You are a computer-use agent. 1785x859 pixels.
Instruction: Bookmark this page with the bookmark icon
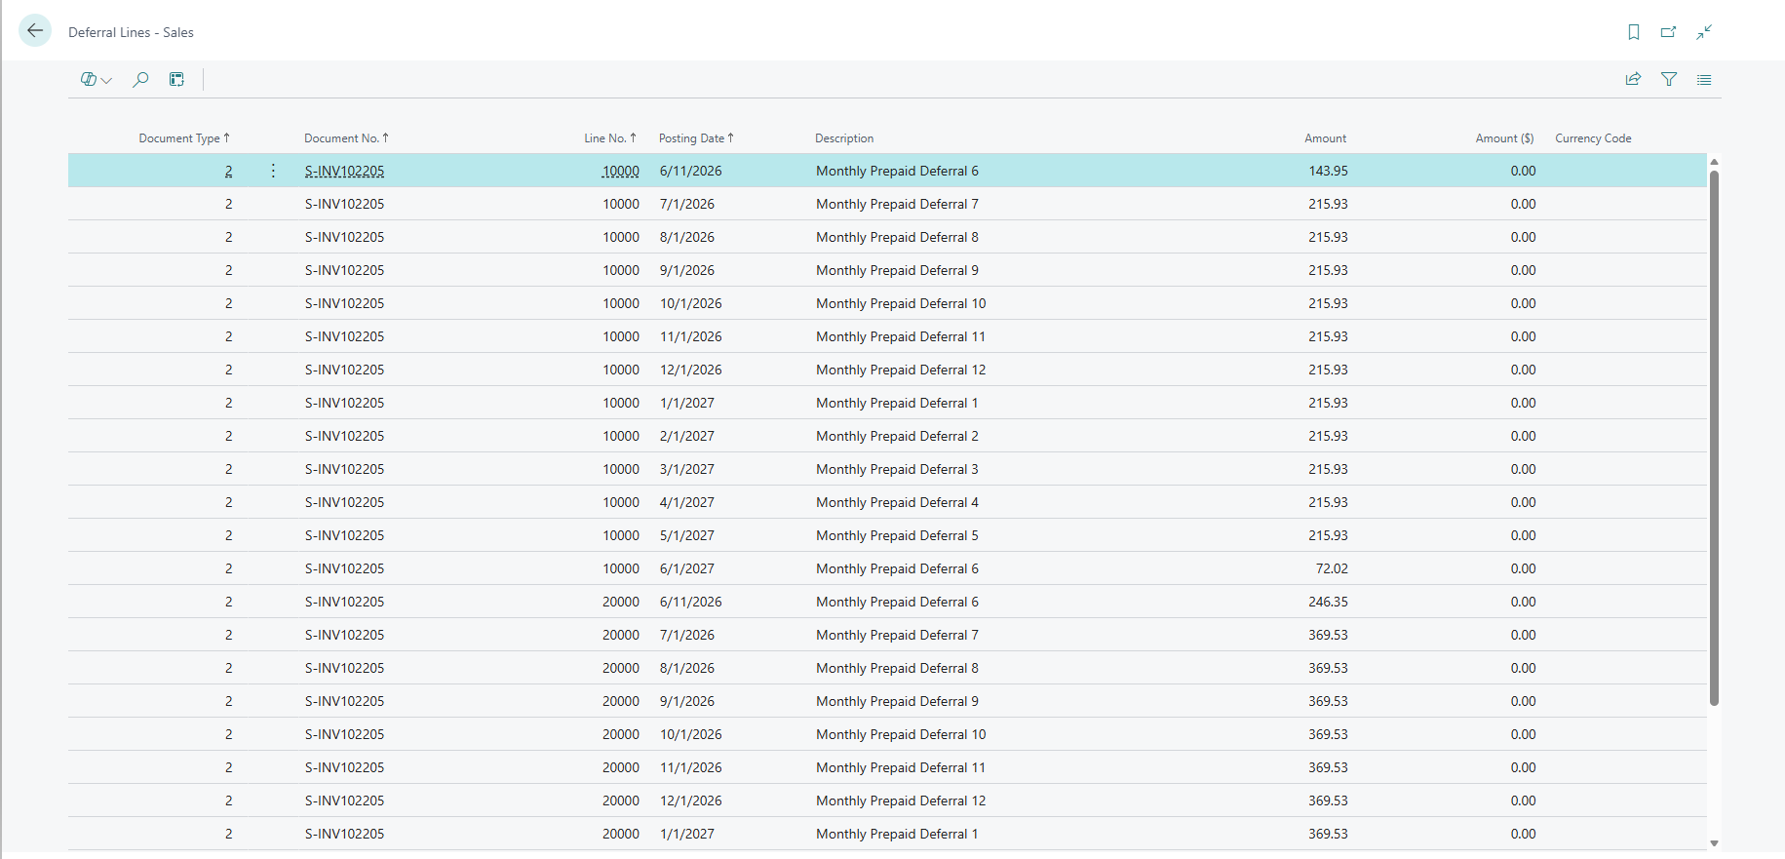click(1634, 32)
